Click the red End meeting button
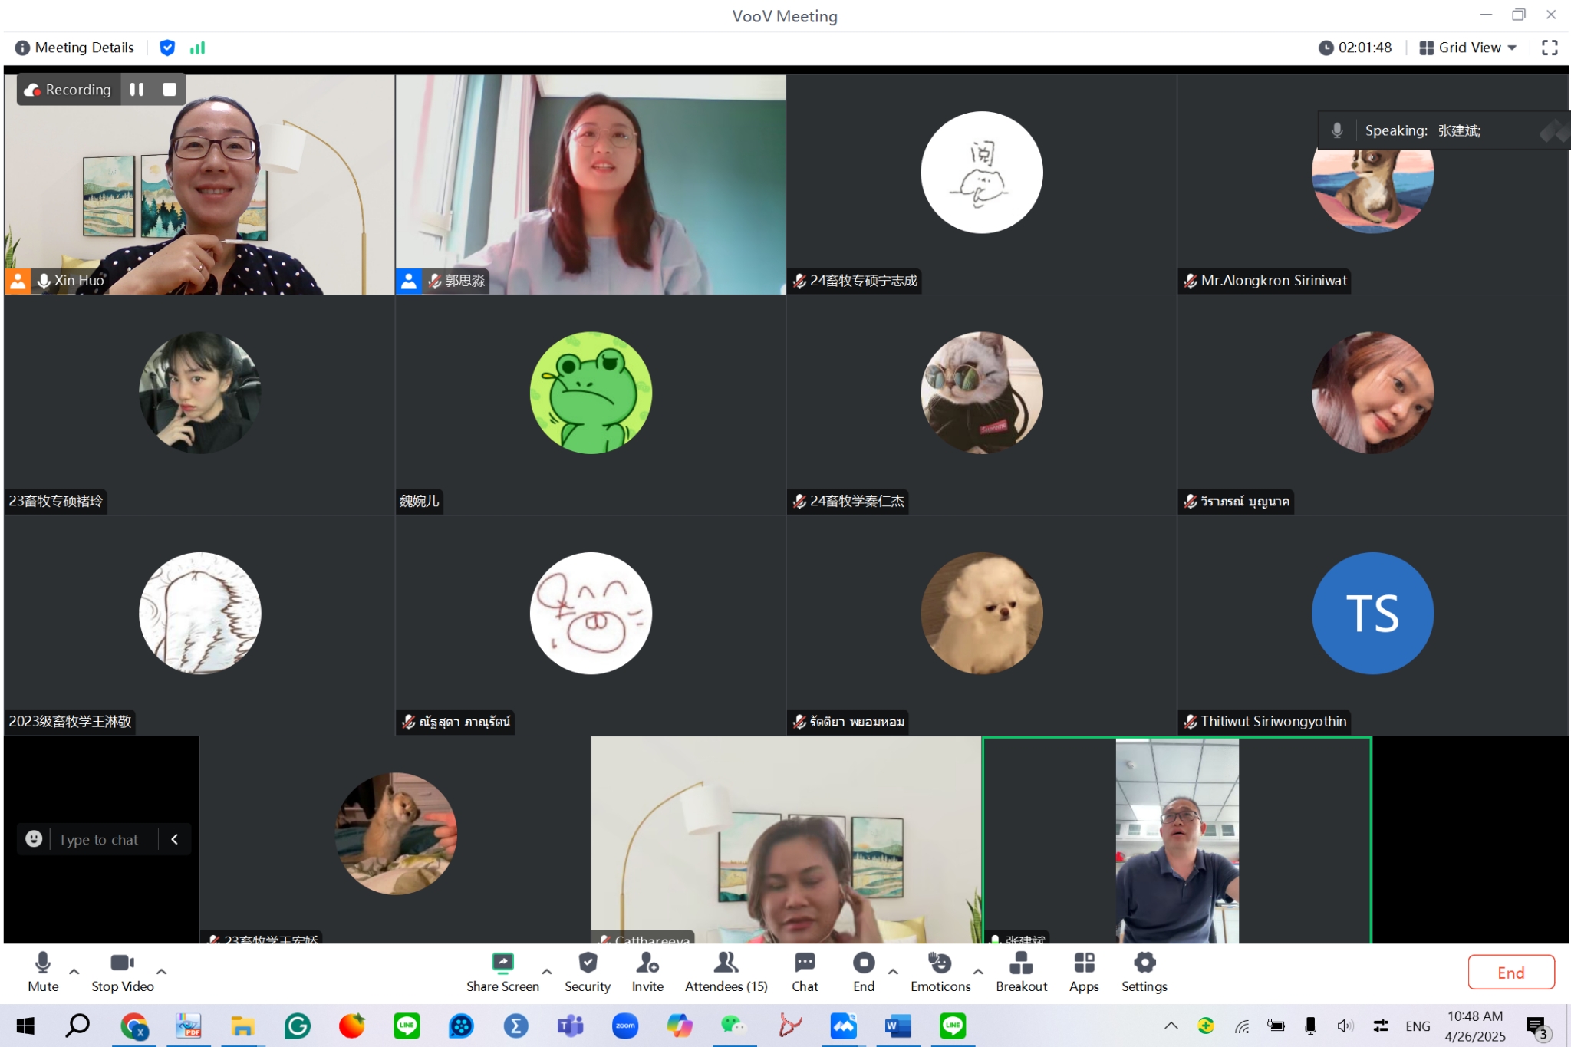 click(x=1510, y=973)
